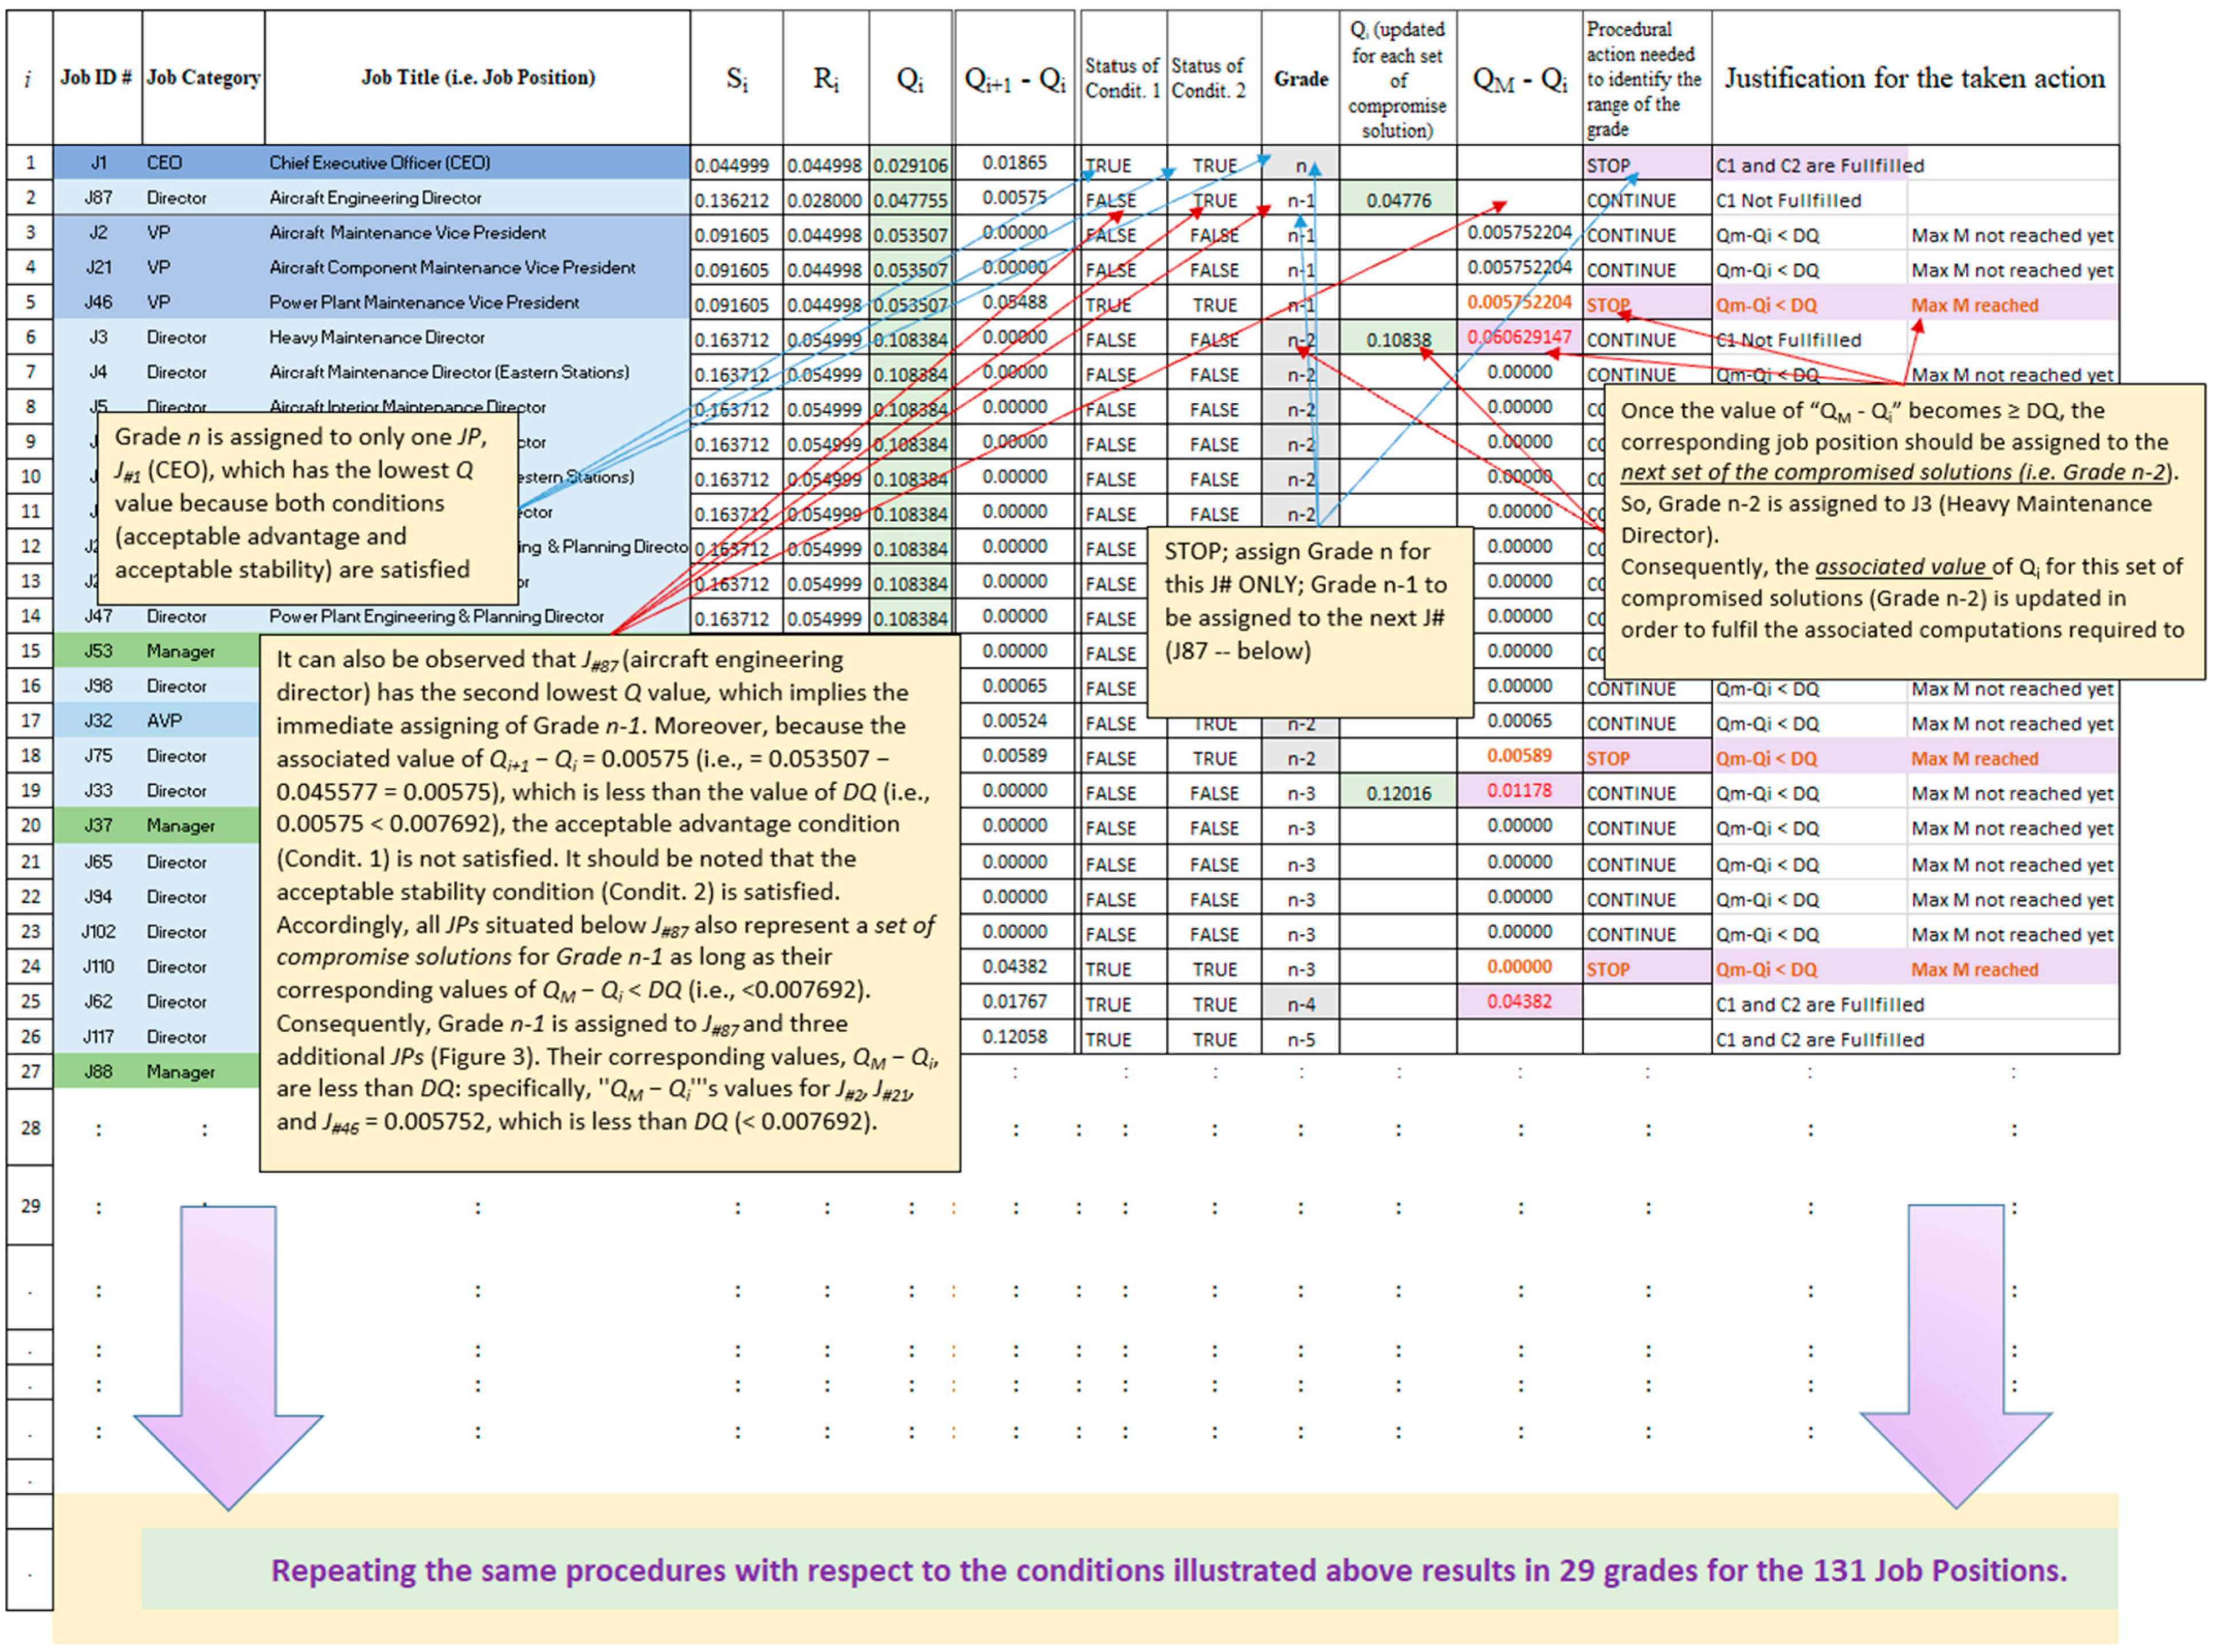Select the Si value '0.136212'

click(736, 200)
